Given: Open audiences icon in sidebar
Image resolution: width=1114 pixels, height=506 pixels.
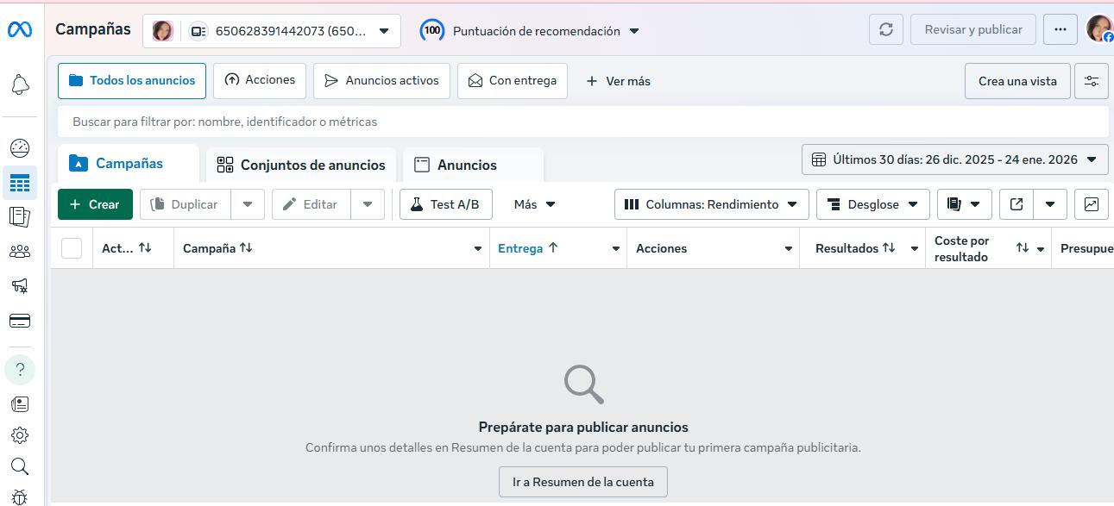Looking at the screenshot, I should point(20,252).
